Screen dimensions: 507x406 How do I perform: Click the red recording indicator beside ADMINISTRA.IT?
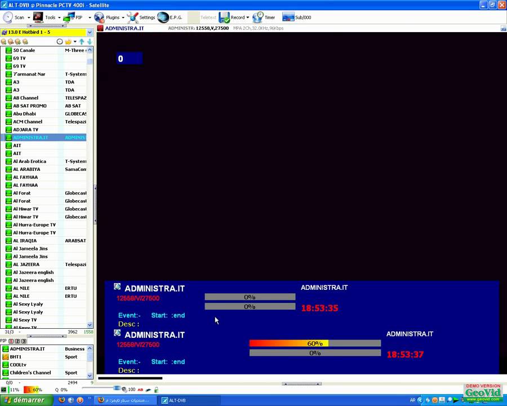click(x=100, y=29)
